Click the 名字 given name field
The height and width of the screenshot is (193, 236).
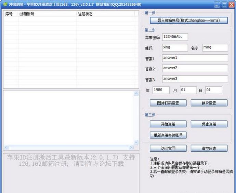click(x=215, y=47)
